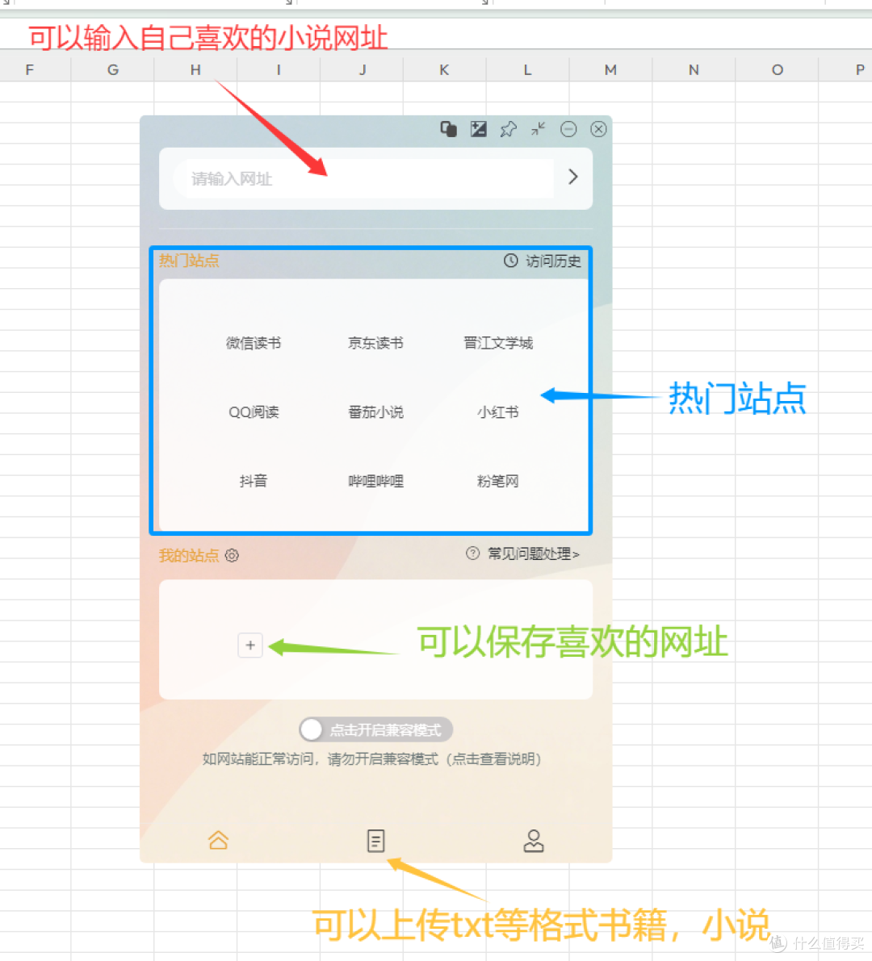This screenshot has width=872, height=961.
Task: Open QQ阅读 site
Action: [254, 412]
